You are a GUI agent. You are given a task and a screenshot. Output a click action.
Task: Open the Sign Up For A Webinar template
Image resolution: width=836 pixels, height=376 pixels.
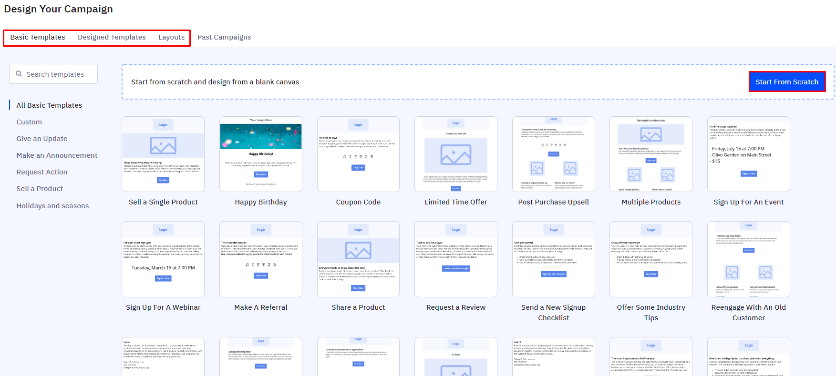(x=163, y=259)
